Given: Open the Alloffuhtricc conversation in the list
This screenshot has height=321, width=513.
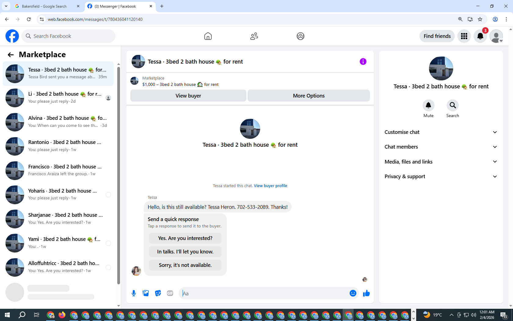Looking at the screenshot, I should (x=58, y=267).
